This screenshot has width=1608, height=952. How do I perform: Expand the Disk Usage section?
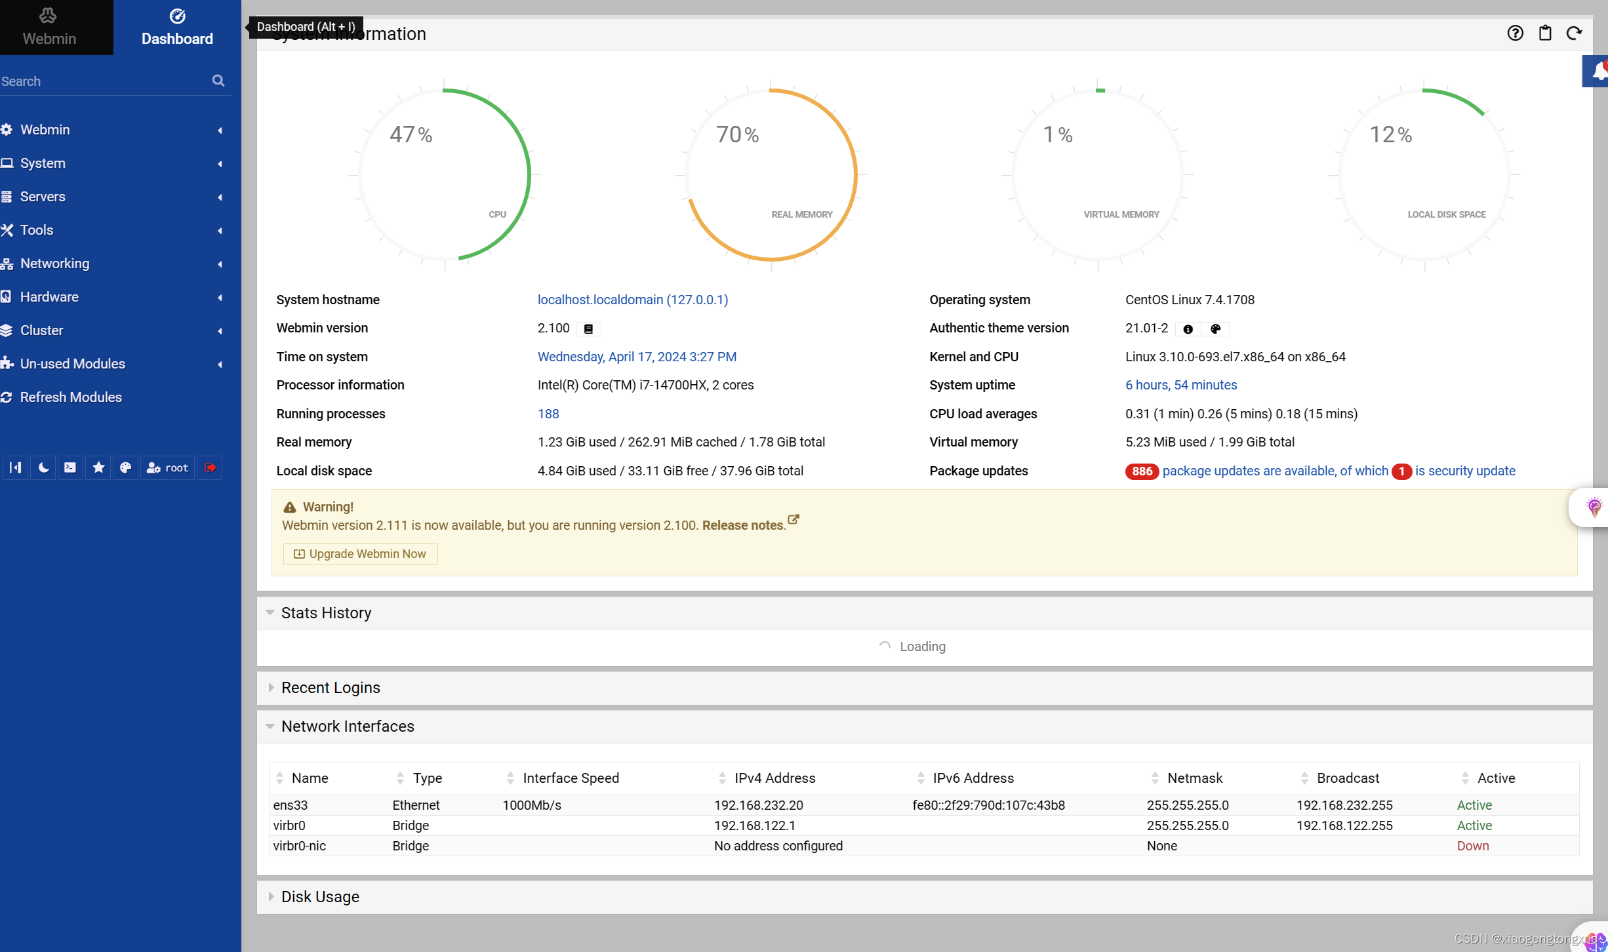pos(321,896)
